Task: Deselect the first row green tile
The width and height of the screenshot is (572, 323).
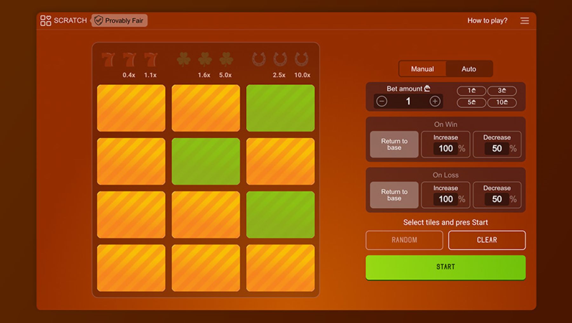Action: tap(280, 108)
